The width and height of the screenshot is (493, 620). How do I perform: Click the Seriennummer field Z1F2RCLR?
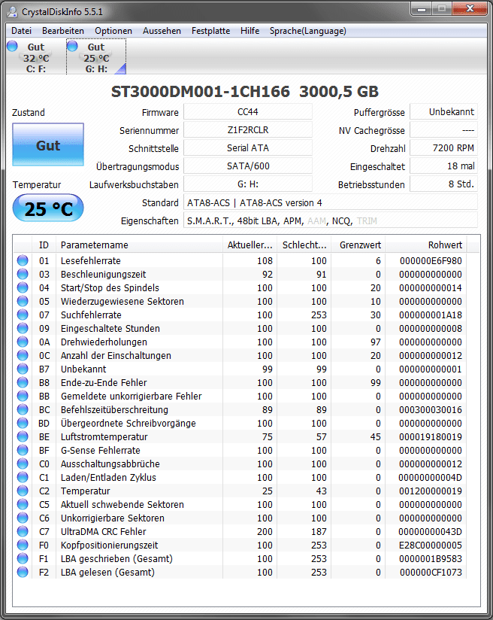248,129
